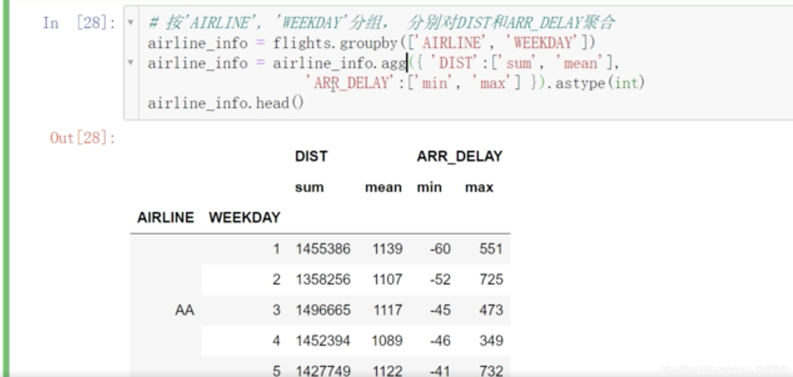Select the ARR_DELAY column header
This screenshot has width=793, height=377.
pyautogui.click(x=459, y=156)
